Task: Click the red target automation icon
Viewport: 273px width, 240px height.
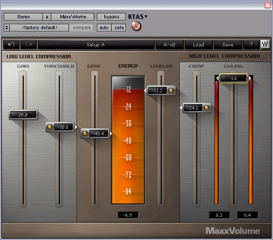Action: (x=136, y=26)
